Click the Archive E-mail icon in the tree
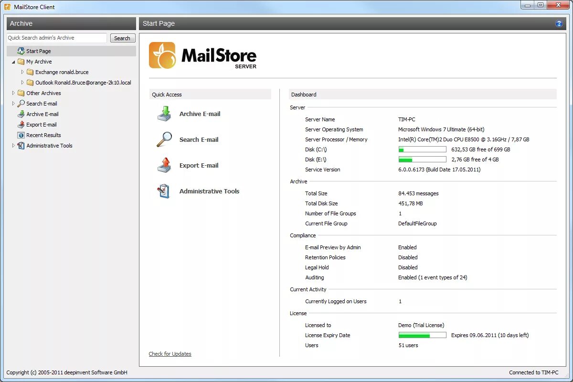This screenshot has height=382, width=573. pos(21,114)
